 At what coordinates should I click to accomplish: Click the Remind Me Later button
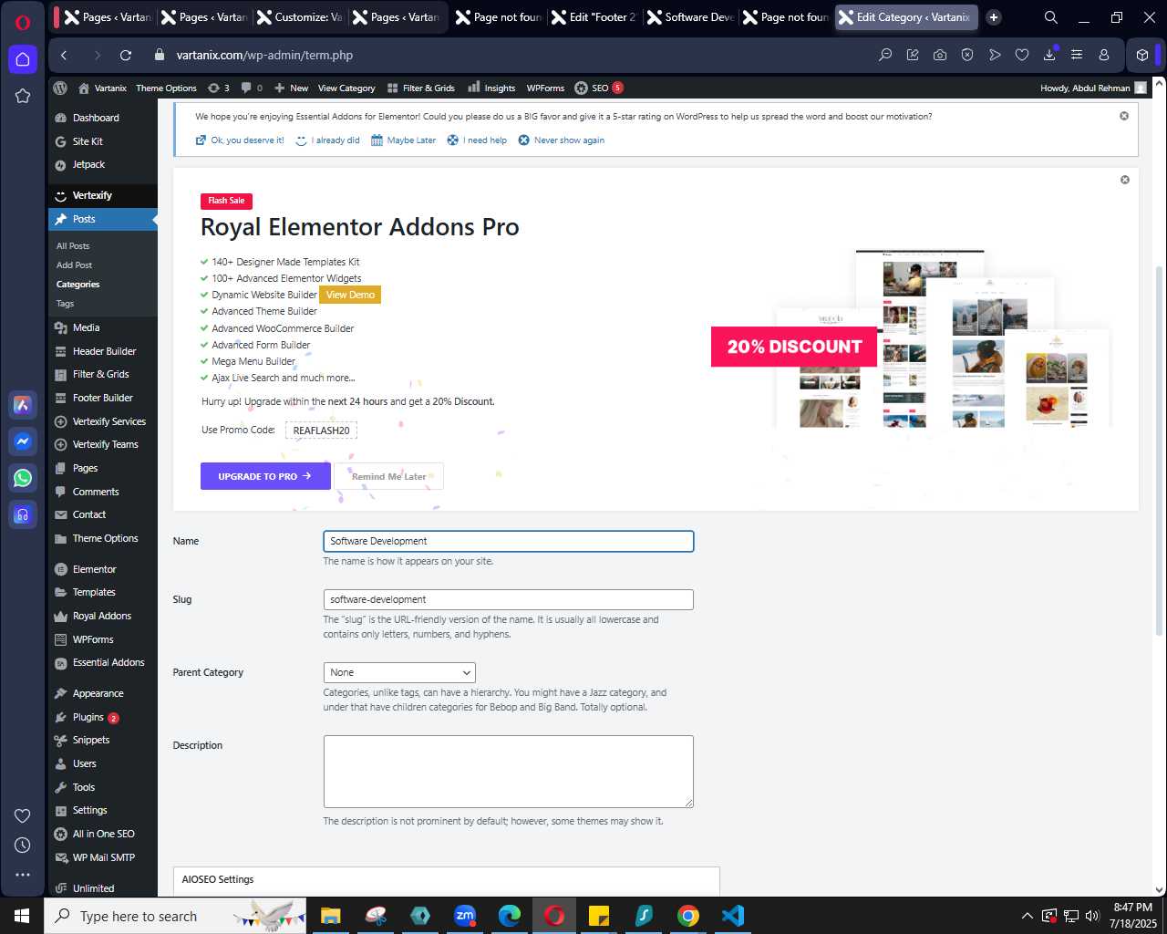pyautogui.click(x=389, y=476)
